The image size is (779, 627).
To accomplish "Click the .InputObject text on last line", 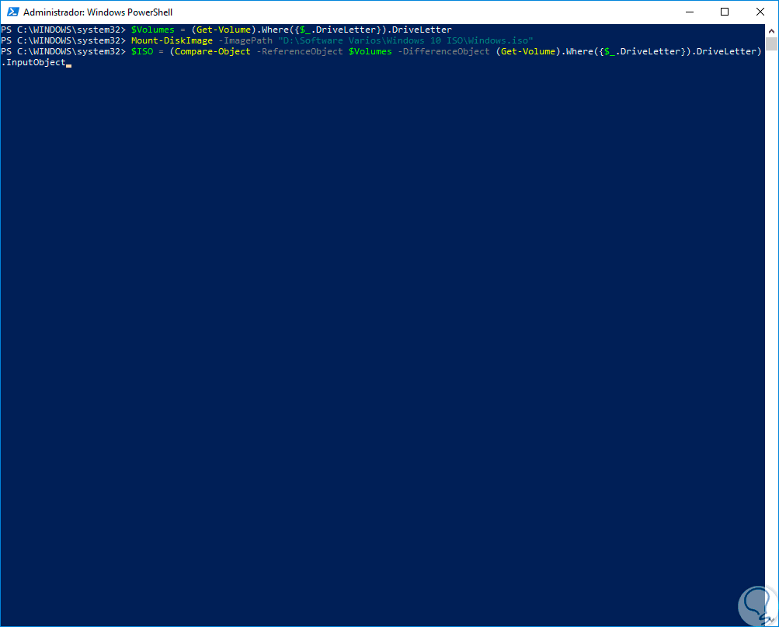I will 33,63.
